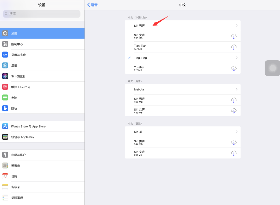Screen dimensions: 280x205
Task: Select mainland Siri 男声 label
Action: pos(139,25)
